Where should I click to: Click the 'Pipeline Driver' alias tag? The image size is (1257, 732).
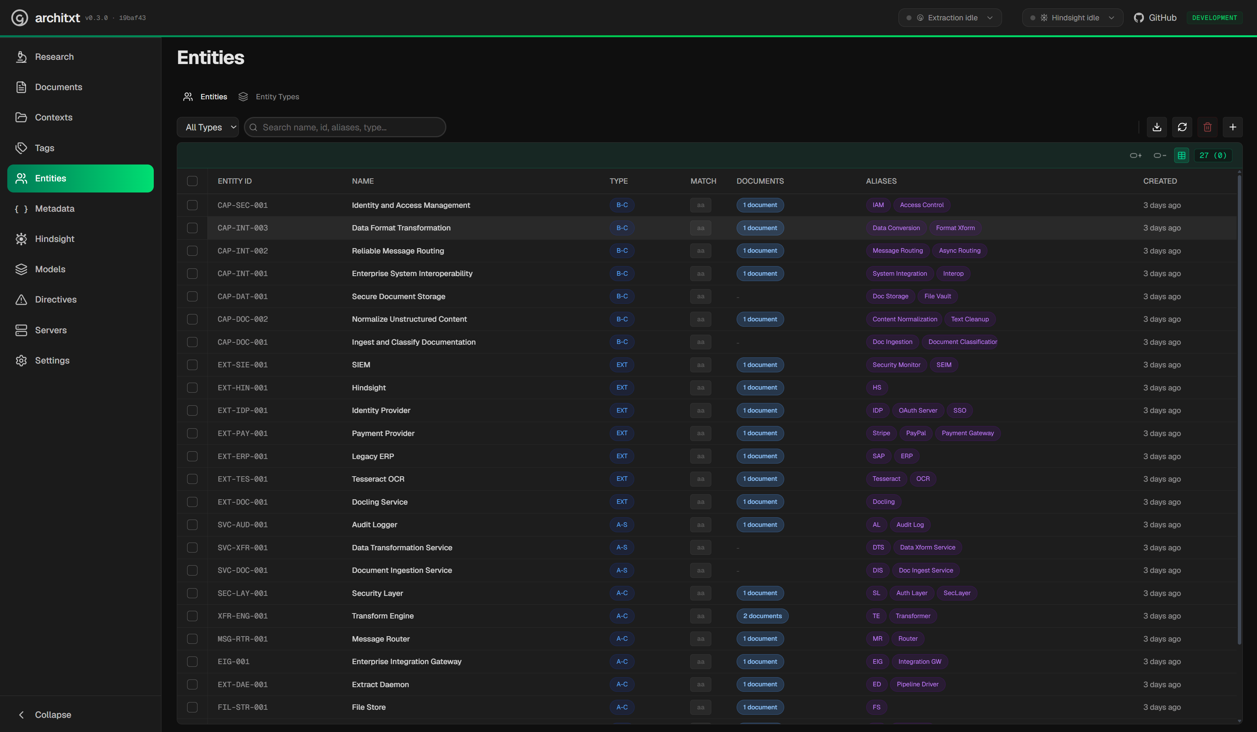click(x=917, y=684)
